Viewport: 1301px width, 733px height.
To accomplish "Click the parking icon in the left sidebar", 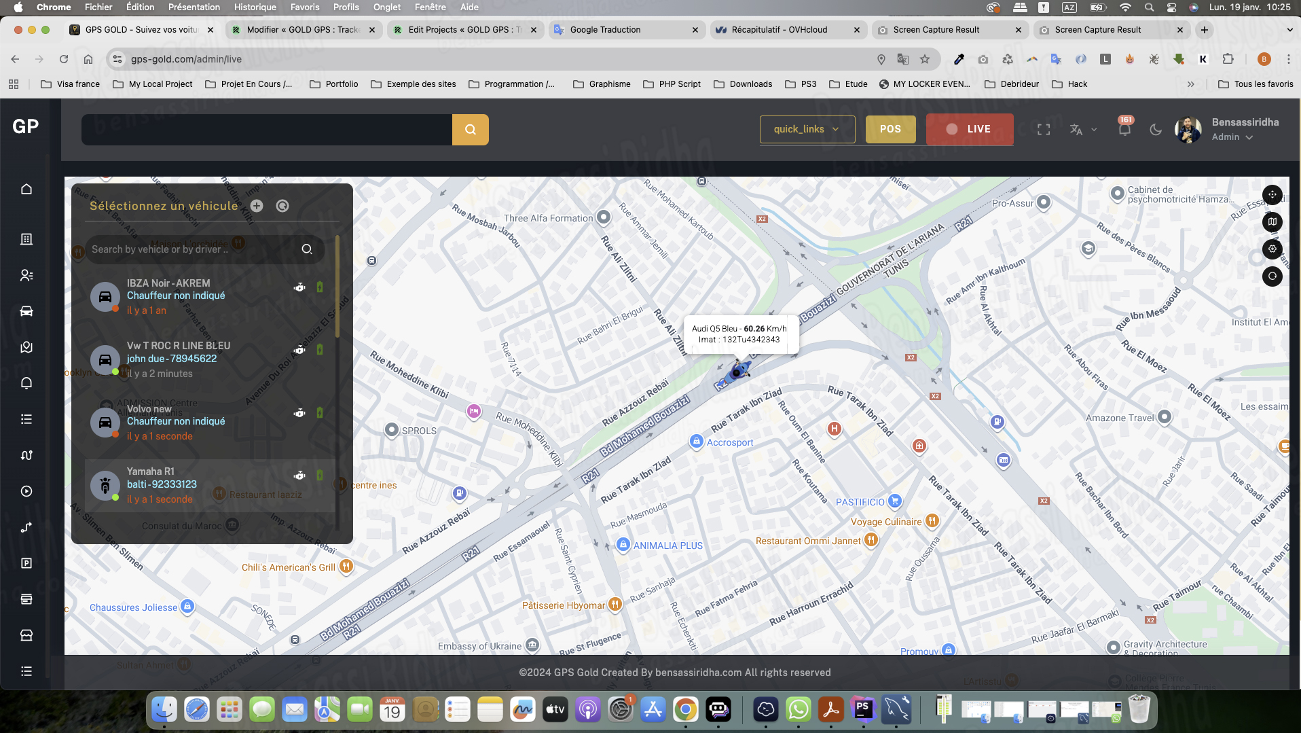I will point(26,563).
